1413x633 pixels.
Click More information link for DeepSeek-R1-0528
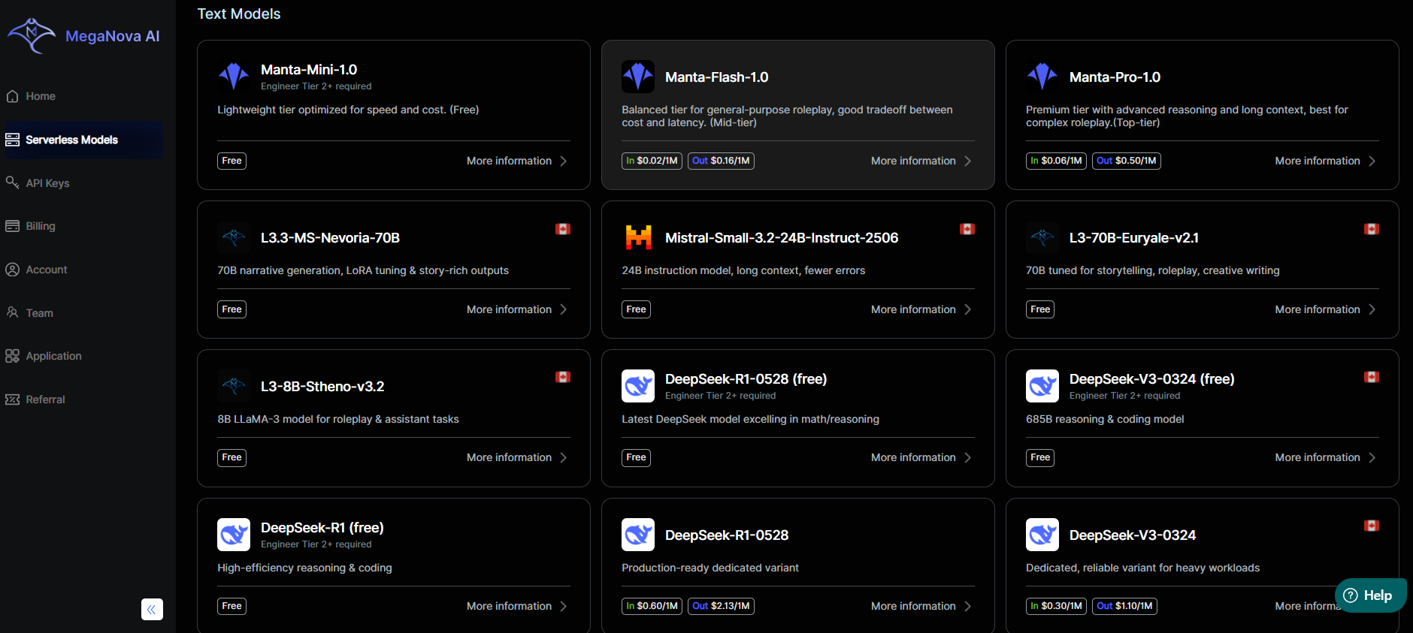[x=913, y=606]
